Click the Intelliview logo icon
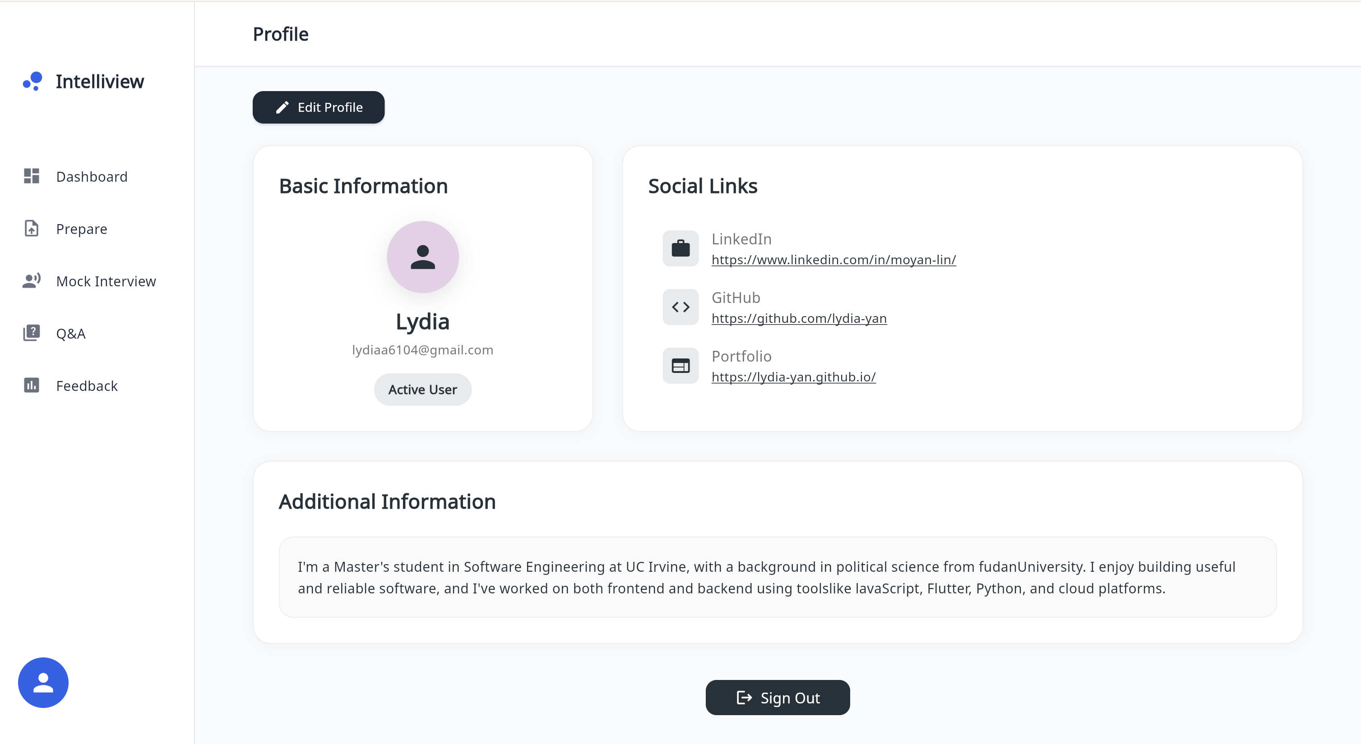The height and width of the screenshot is (744, 1361). tap(33, 81)
